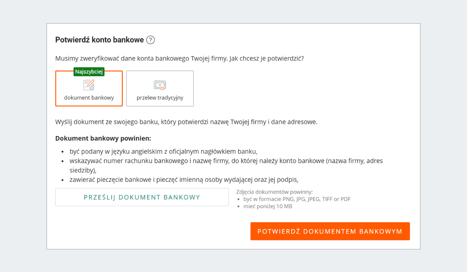Click the 'Dokument bankowy powinien:' bold subheading
This screenshot has width=467, height=272.
coord(103,138)
